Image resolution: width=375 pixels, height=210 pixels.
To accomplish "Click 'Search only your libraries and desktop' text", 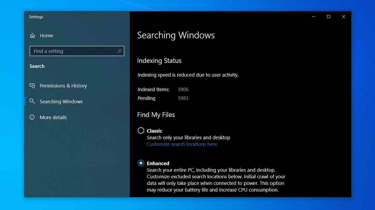I will [188, 137].
